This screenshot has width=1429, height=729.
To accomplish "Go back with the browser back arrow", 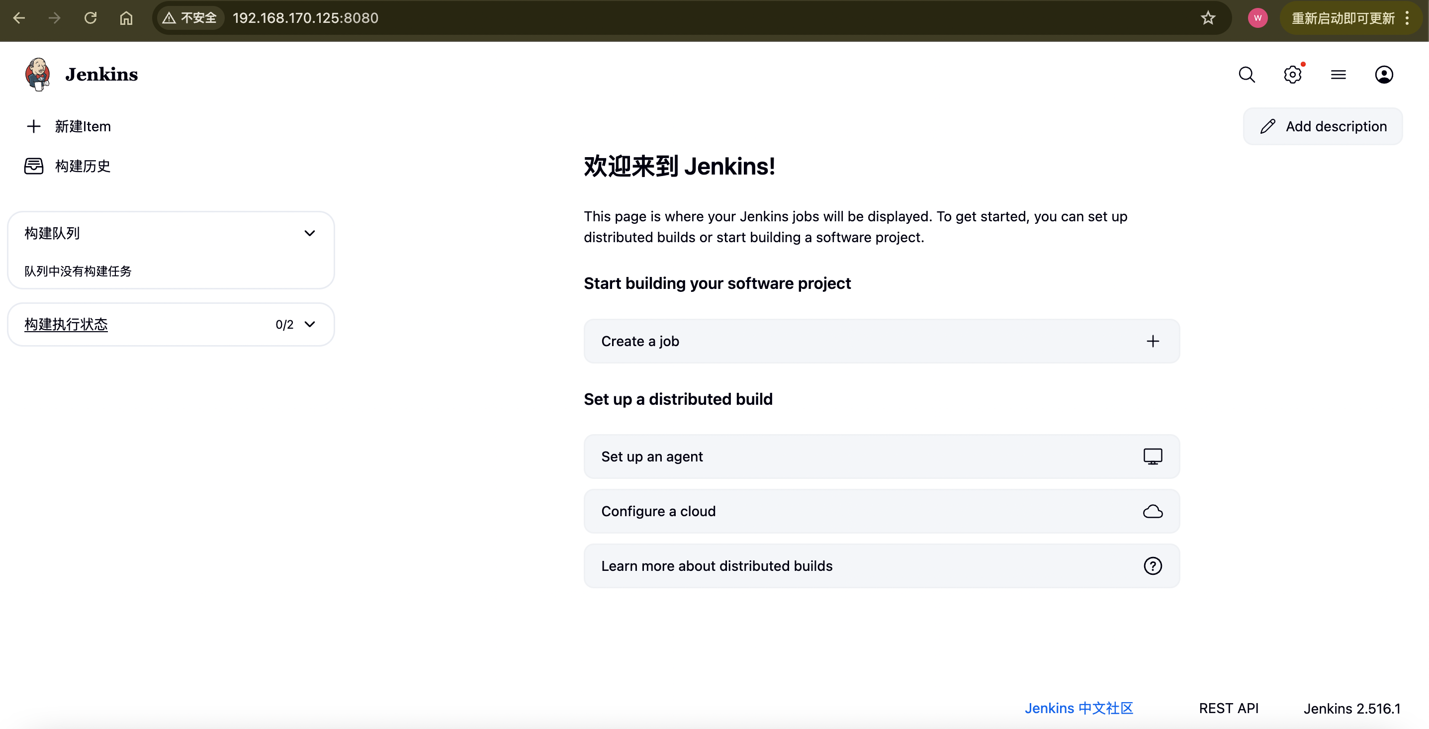I will (x=19, y=18).
